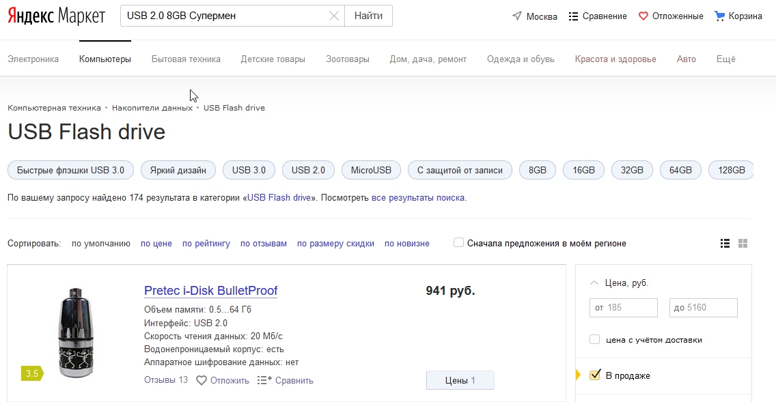Click the Найти search button
The image size is (776, 402).
(x=369, y=16)
